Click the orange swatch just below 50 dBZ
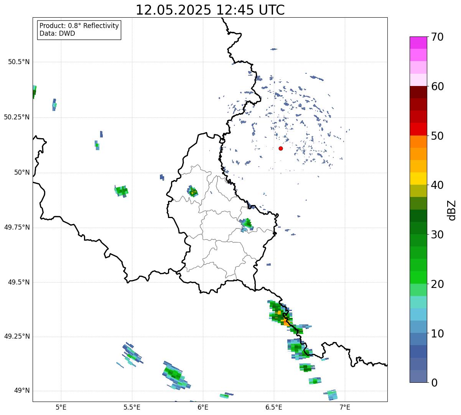Viewport: 461px width, 415px height. click(418, 142)
